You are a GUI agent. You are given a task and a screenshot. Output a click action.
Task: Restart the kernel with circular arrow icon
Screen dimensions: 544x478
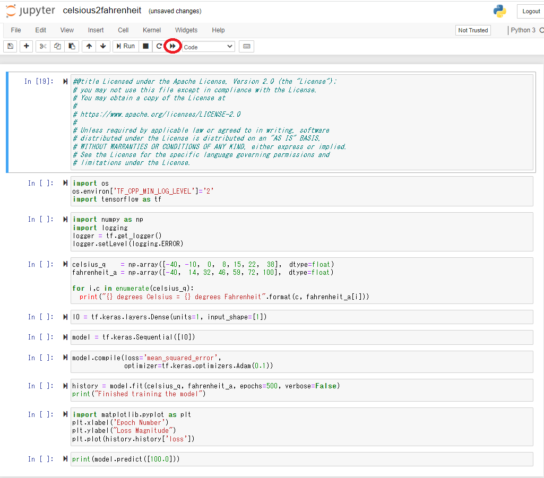159,47
